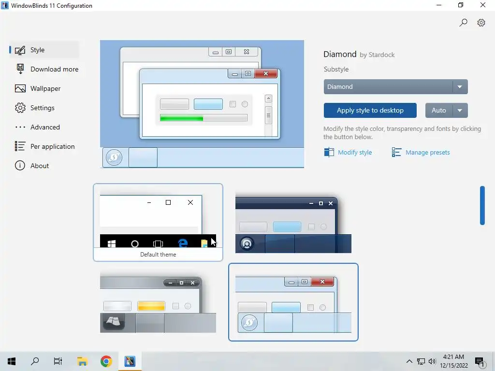
Task: Click the Download more disk icon
Action: click(x=20, y=69)
